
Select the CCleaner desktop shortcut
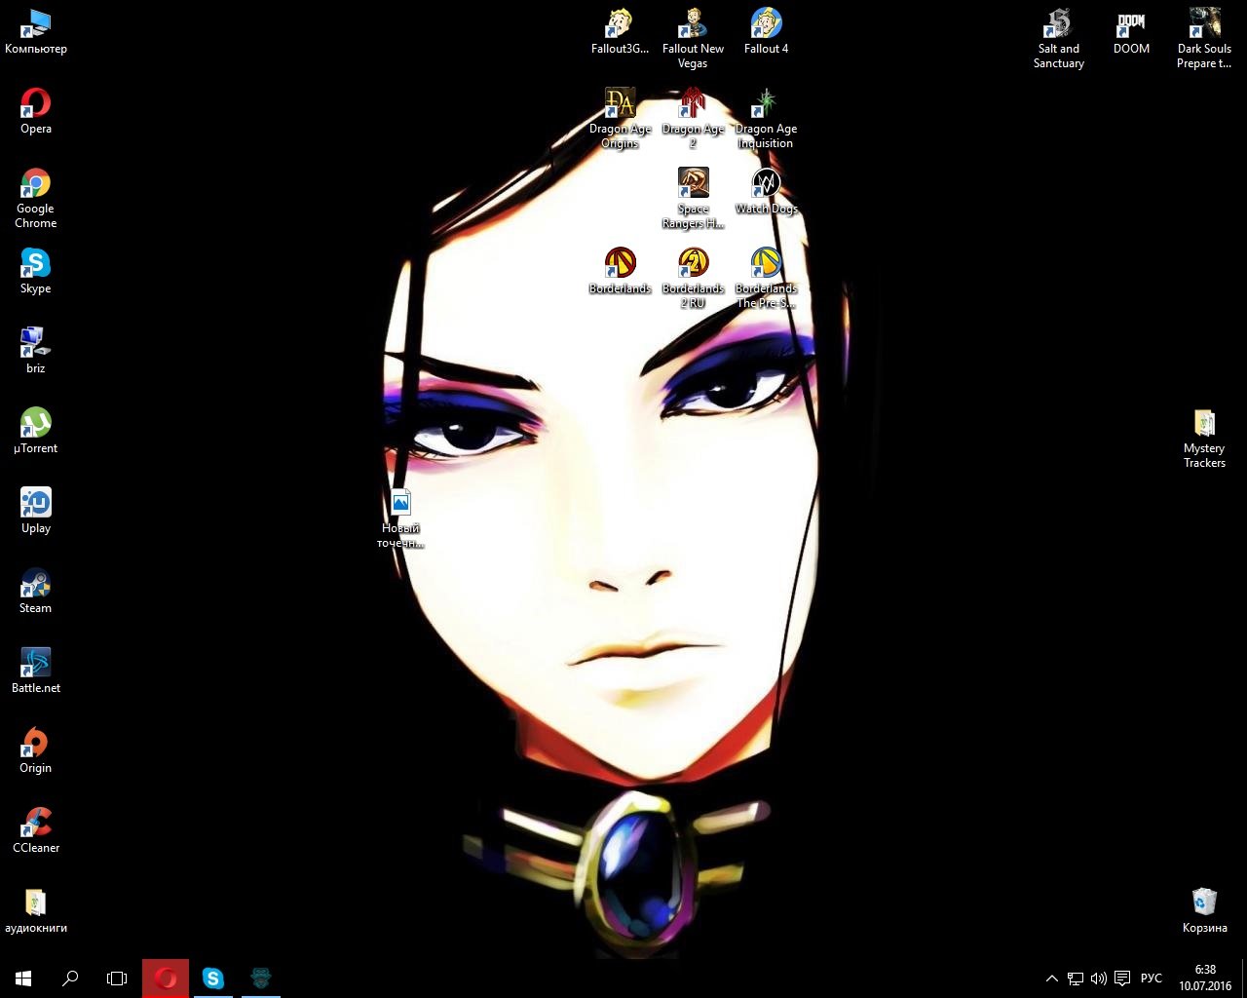pos(36,830)
